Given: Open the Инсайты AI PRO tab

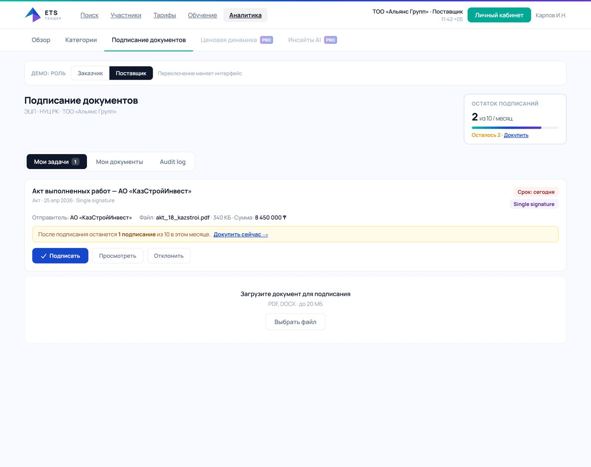Looking at the screenshot, I should click(312, 40).
